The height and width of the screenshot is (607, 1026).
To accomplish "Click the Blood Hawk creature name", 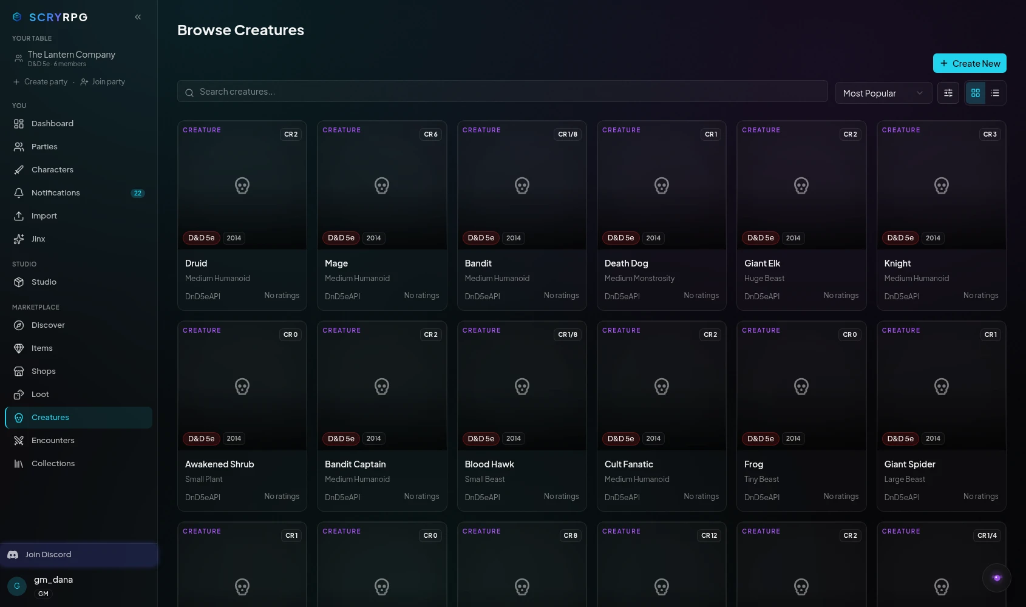I will 489,464.
